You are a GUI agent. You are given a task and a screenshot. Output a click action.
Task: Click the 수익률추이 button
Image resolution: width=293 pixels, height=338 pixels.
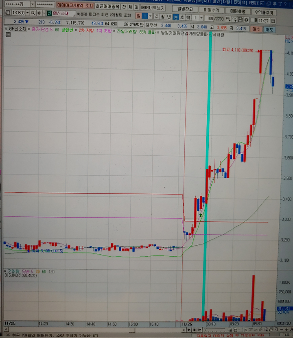[x=264, y=12]
